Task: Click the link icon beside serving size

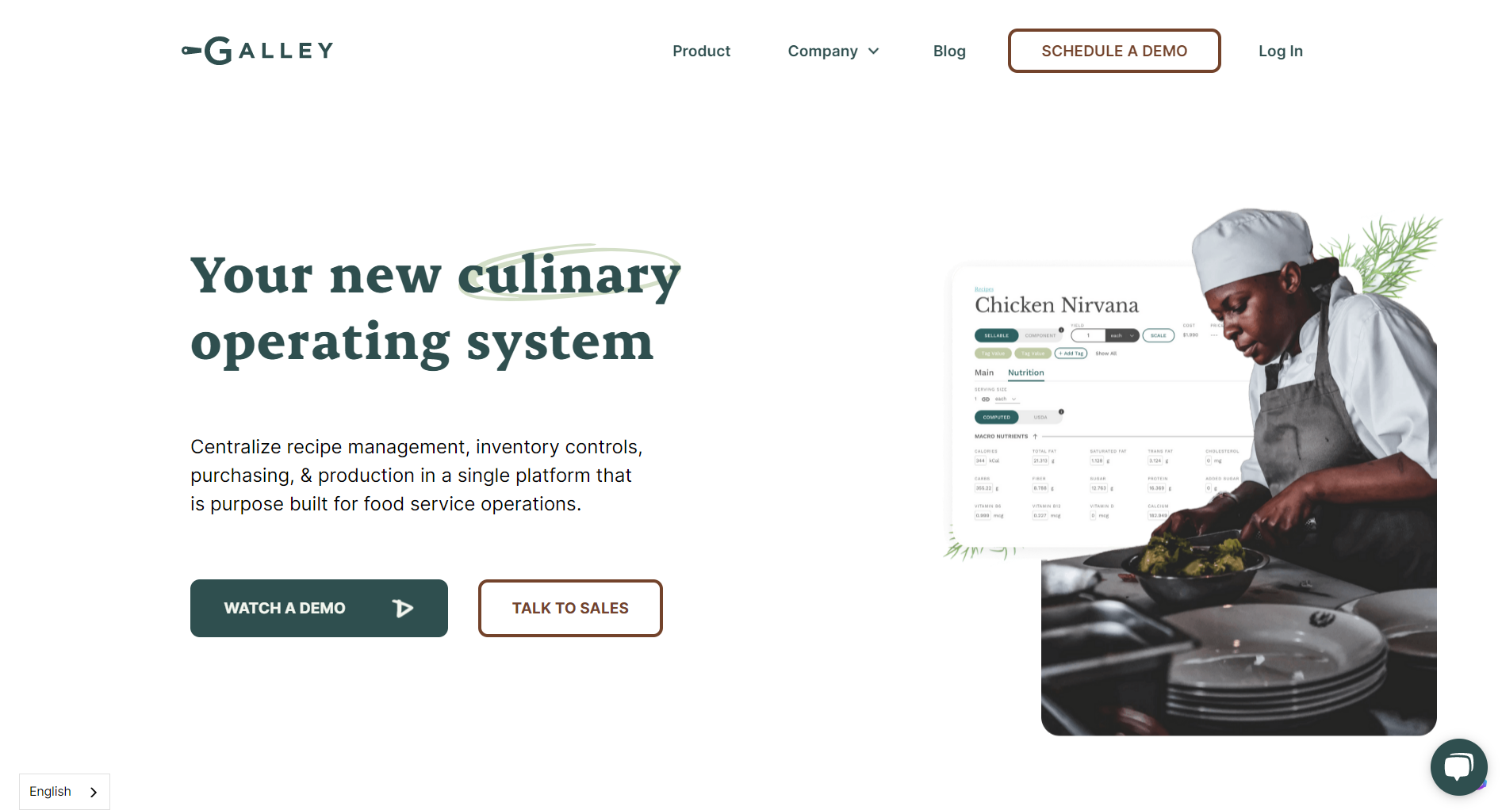Action: tap(986, 399)
